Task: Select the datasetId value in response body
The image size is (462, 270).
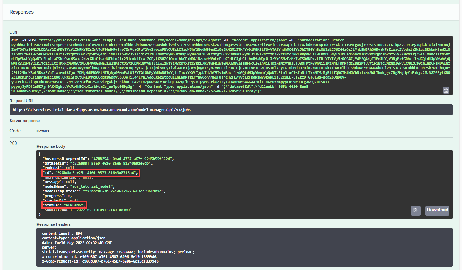Action: tap(111, 163)
